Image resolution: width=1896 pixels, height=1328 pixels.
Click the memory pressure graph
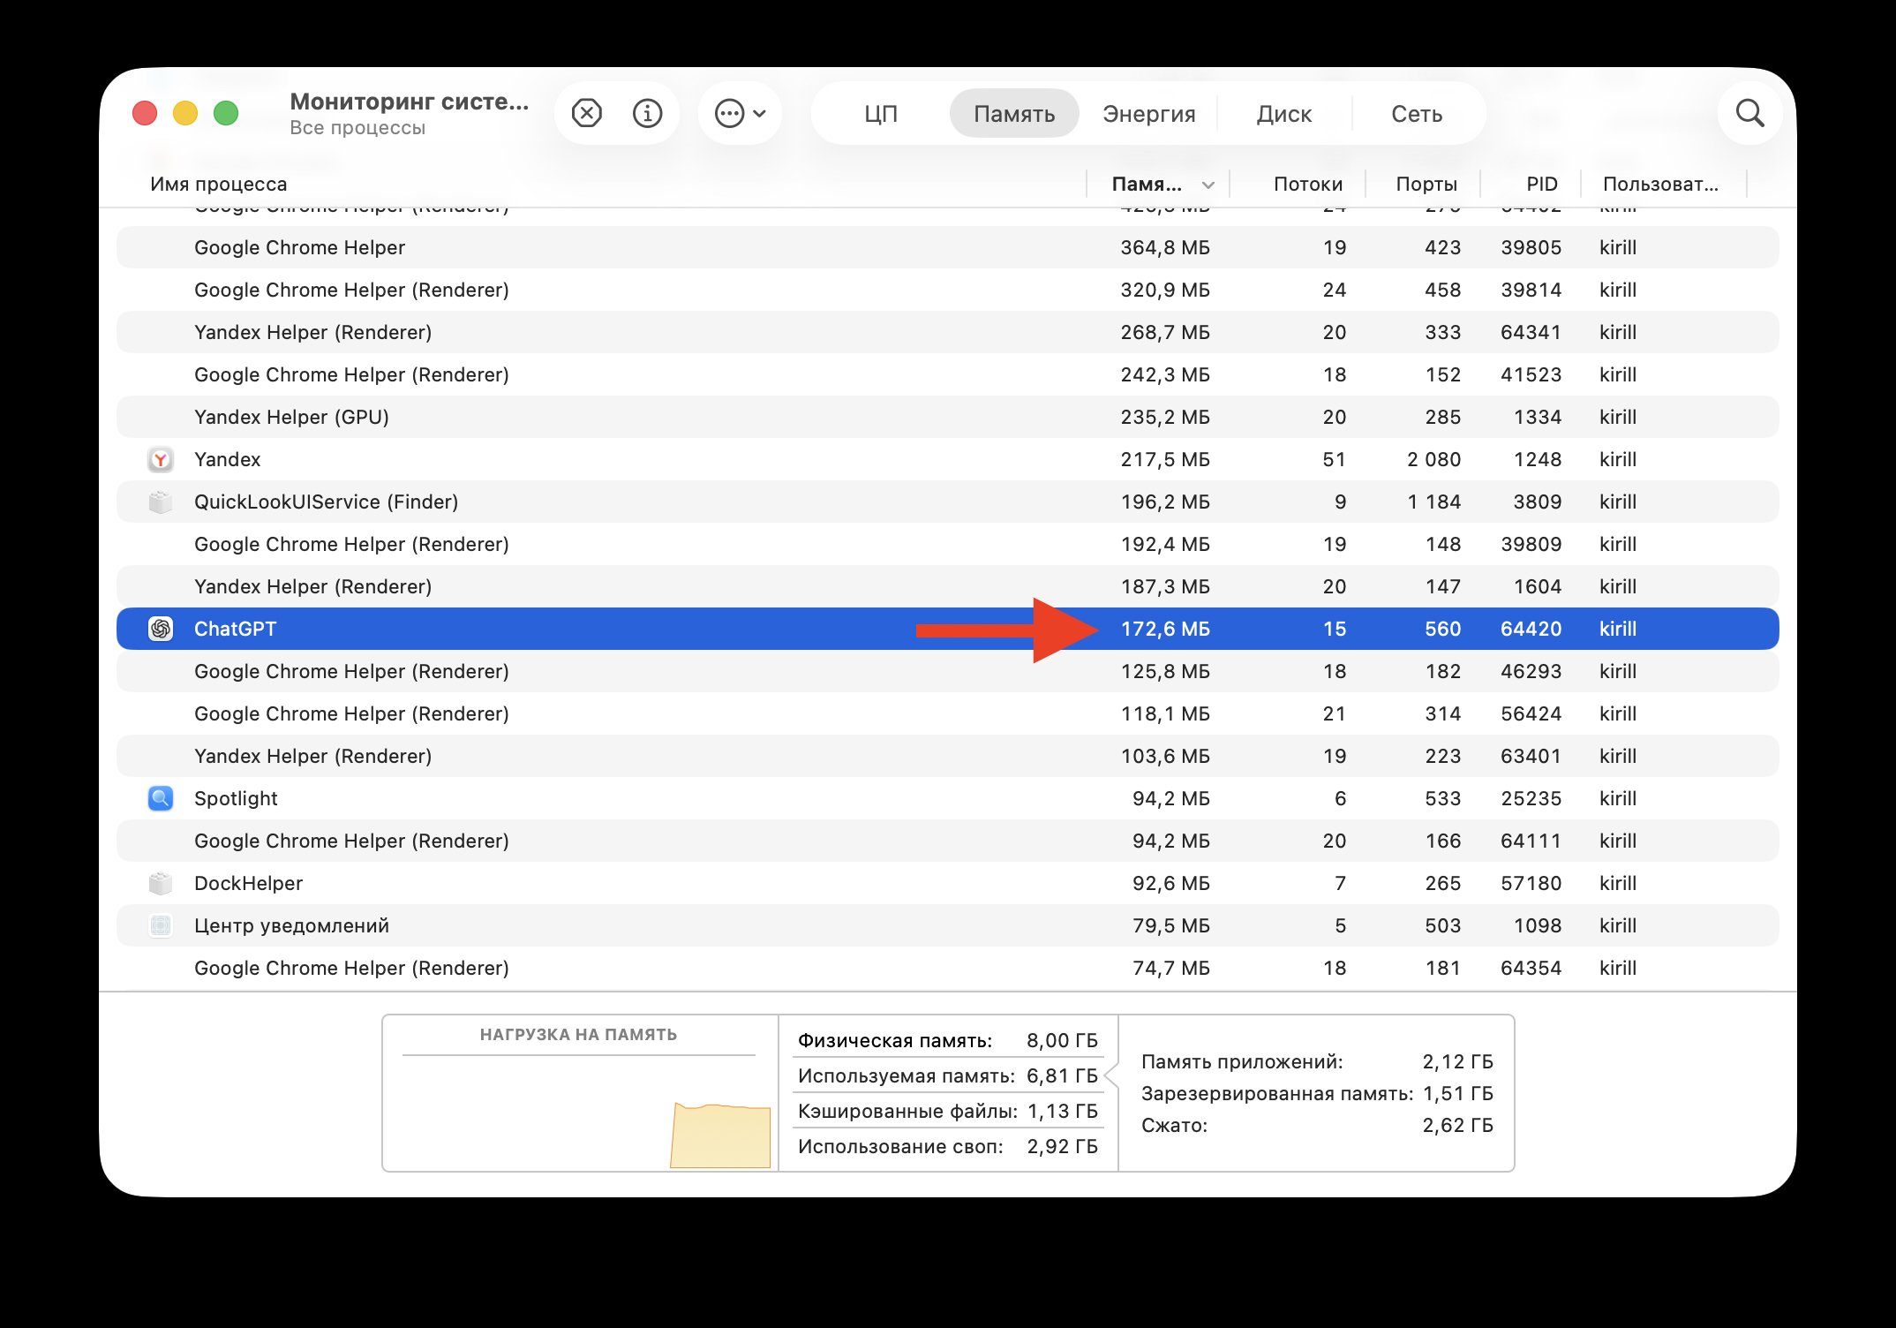pos(579,1113)
